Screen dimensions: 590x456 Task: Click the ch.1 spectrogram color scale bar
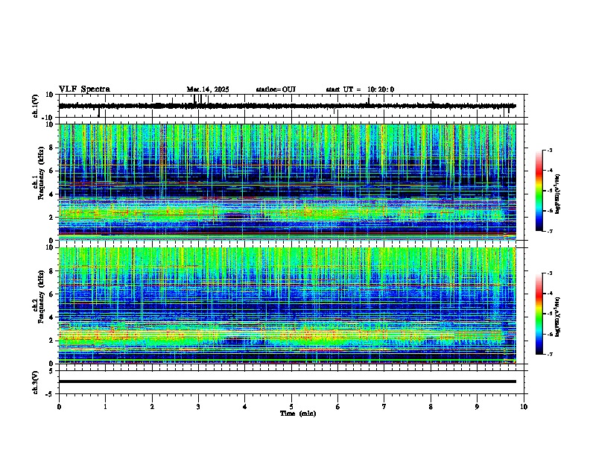pos(539,191)
